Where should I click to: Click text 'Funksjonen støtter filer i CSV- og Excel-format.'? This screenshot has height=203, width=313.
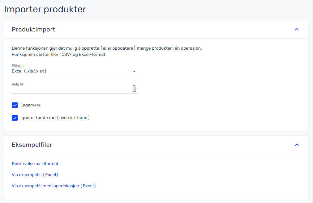tap(59, 54)
